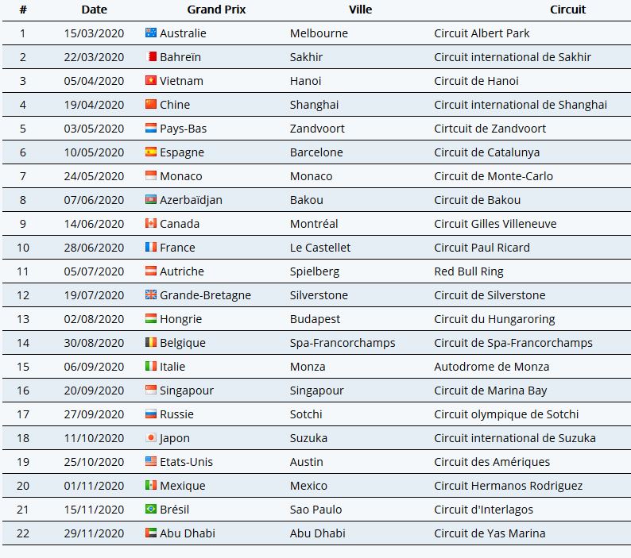Click the Circuit column header
This screenshot has width=631, height=558.
pos(567,10)
